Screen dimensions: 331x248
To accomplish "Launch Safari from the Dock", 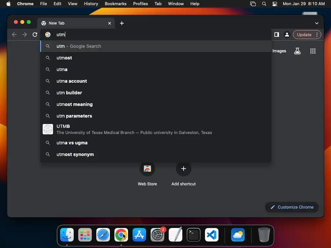I will (x=103, y=235).
